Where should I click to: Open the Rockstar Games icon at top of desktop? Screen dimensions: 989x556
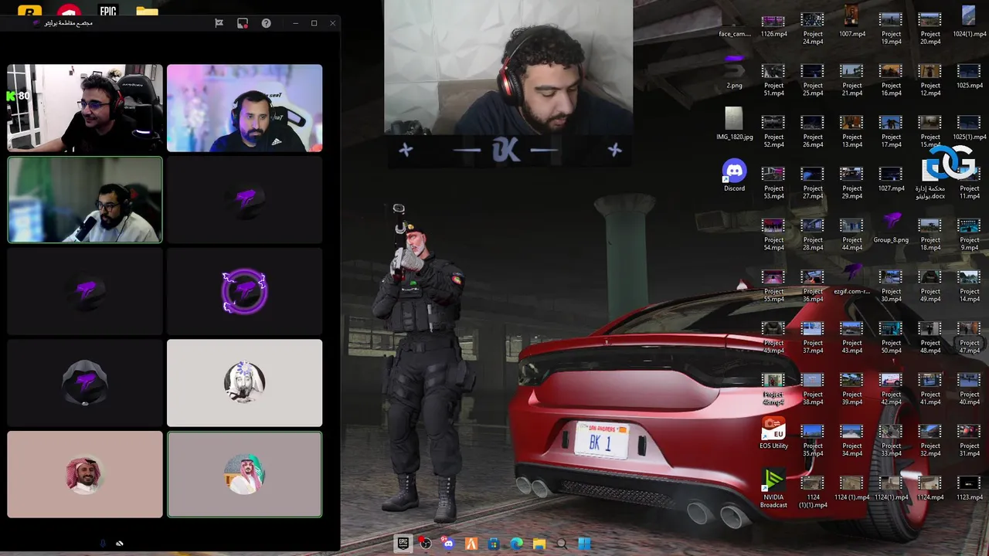click(29, 11)
